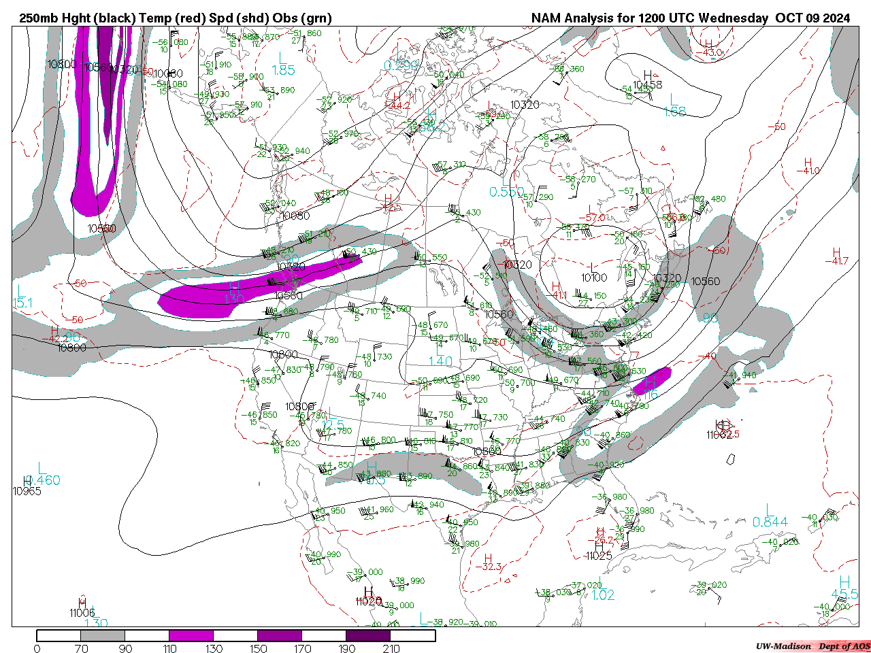This screenshot has width=871, height=653.
Task: Click the dark purple 190–210 legend swatch
Action: (368, 635)
